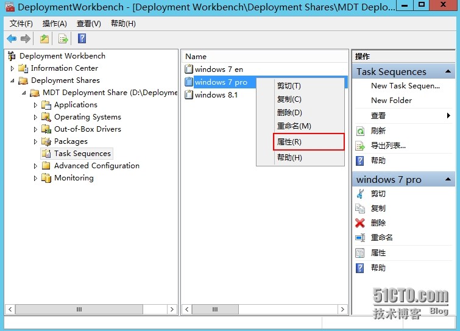The width and height of the screenshot is (460, 331).
Task: Click the Out-of-Box Drivers folder icon
Action: 46,129
